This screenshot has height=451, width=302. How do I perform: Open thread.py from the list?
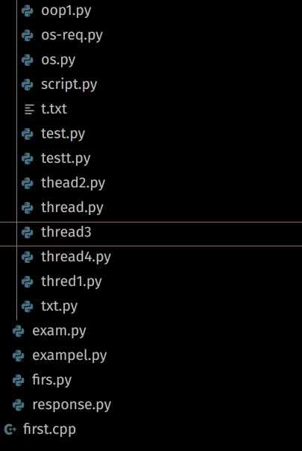[x=72, y=208]
